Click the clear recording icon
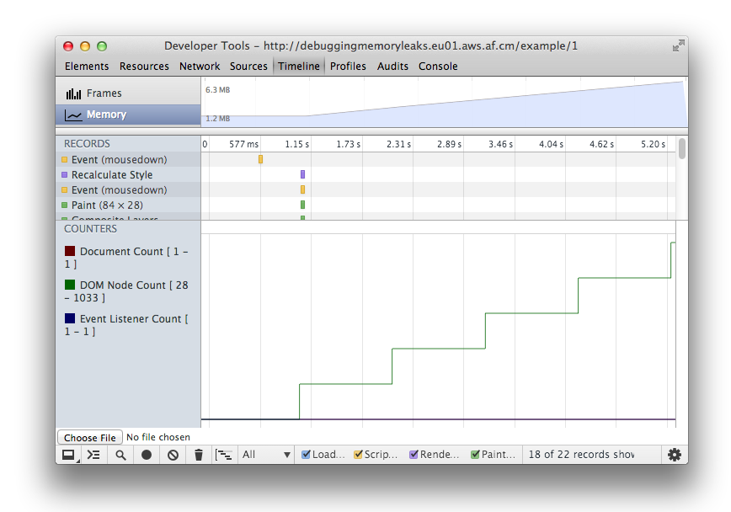The height and width of the screenshot is (512, 731). [173, 455]
